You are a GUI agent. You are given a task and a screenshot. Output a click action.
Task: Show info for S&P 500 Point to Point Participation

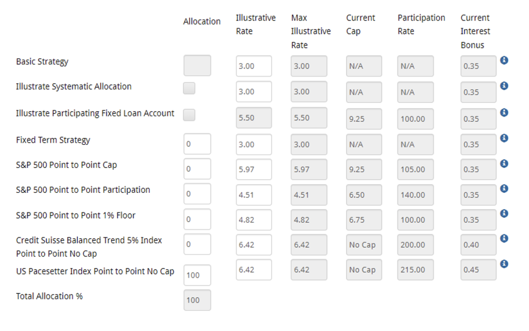[x=504, y=189]
